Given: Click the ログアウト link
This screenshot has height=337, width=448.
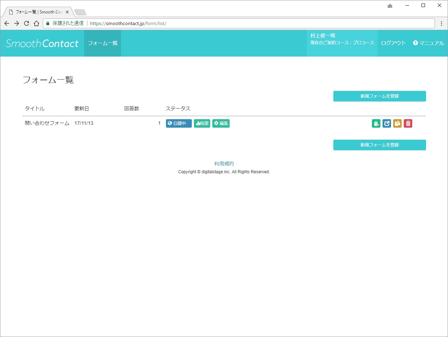Looking at the screenshot, I should pyautogui.click(x=394, y=43).
